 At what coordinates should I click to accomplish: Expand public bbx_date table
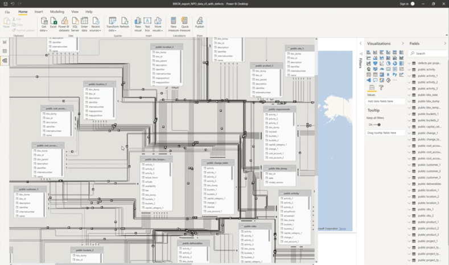click(x=409, y=95)
